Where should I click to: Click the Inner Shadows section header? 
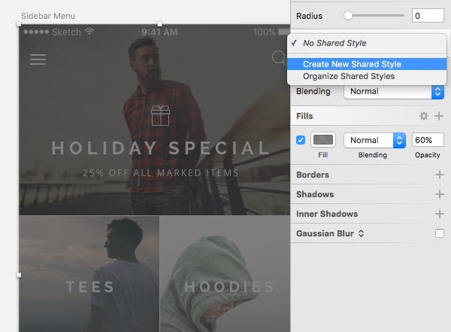click(327, 214)
